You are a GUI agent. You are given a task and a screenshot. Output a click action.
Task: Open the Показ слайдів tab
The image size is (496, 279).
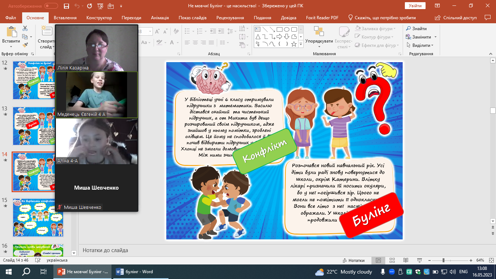coord(192,18)
